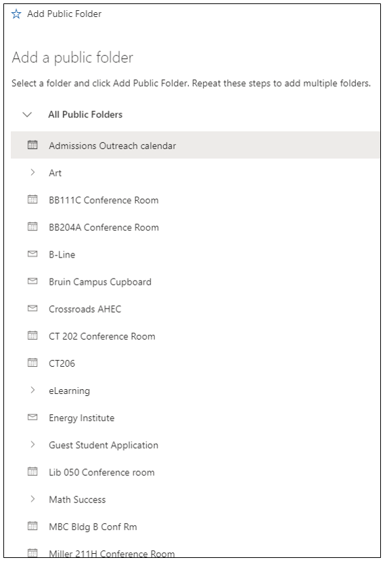
Task: Select BB111C Conference Room label
Action: pos(104,201)
